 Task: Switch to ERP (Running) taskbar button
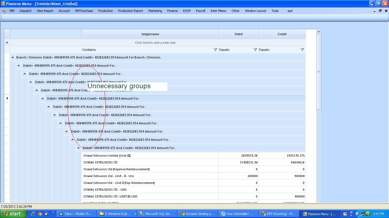[279, 214]
